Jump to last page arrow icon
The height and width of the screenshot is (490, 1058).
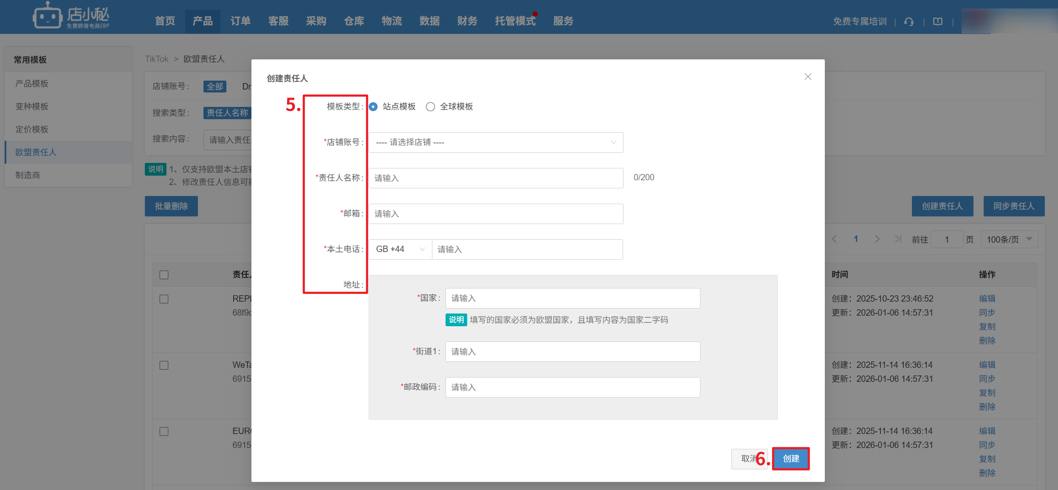[897, 239]
